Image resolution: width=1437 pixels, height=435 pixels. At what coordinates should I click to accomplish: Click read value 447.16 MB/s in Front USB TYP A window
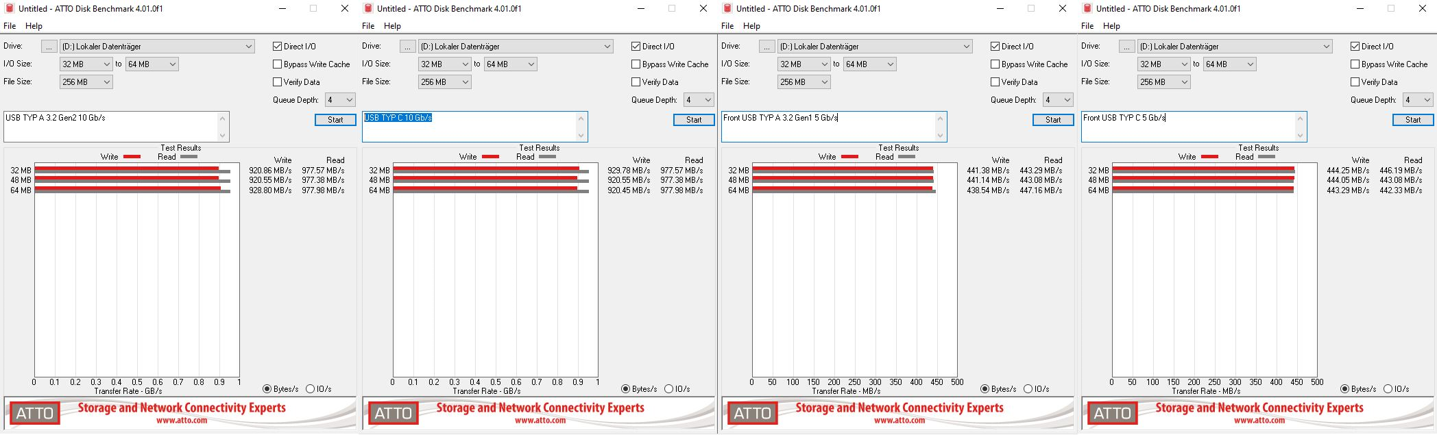(x=1041, y=190)
